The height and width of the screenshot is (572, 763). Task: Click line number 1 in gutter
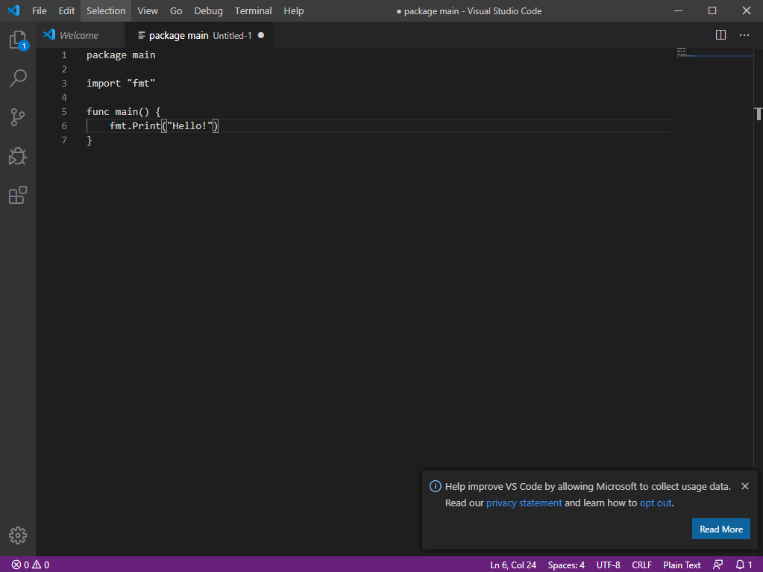tap(63, 55)
